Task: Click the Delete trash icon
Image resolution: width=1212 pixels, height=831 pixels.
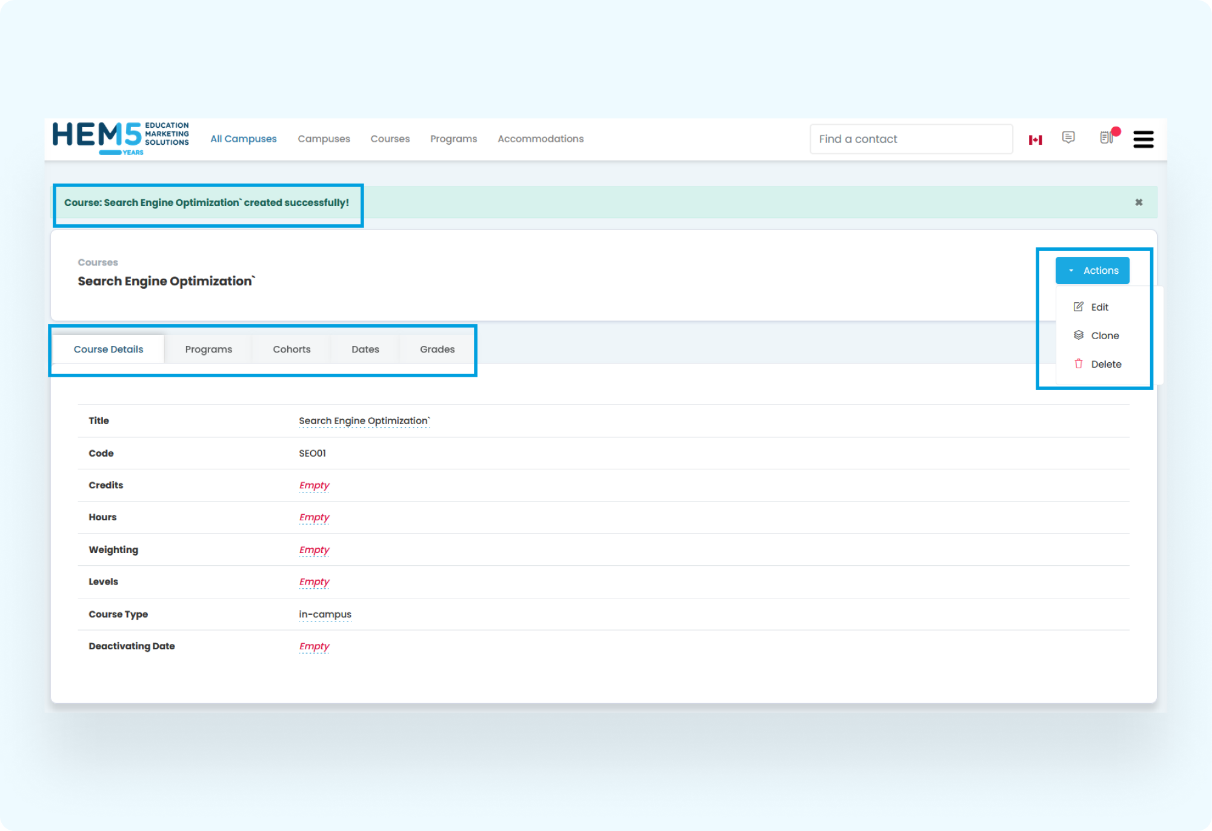Action: (x=1079, y=363)
